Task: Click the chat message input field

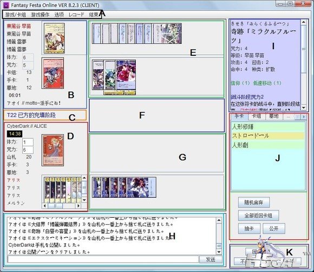Action: coord(103,259)
